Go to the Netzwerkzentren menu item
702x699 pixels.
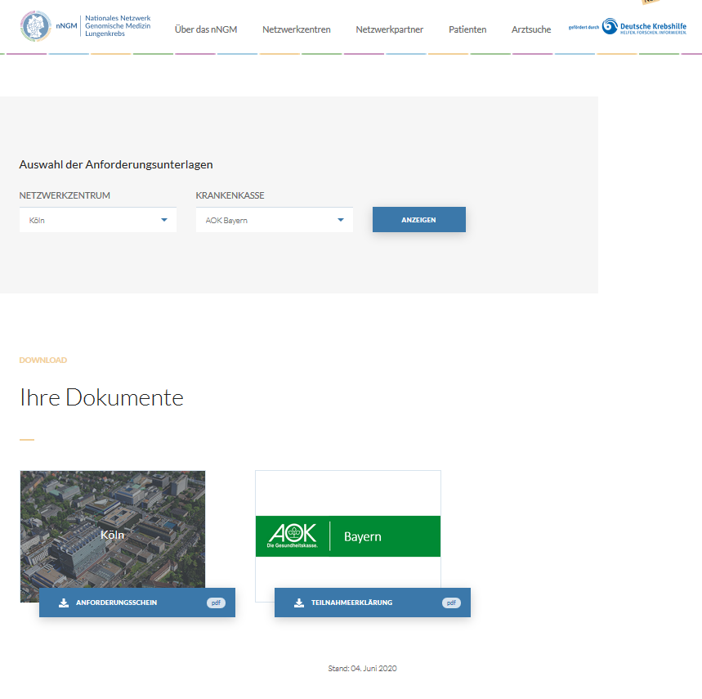pos(297,29)
